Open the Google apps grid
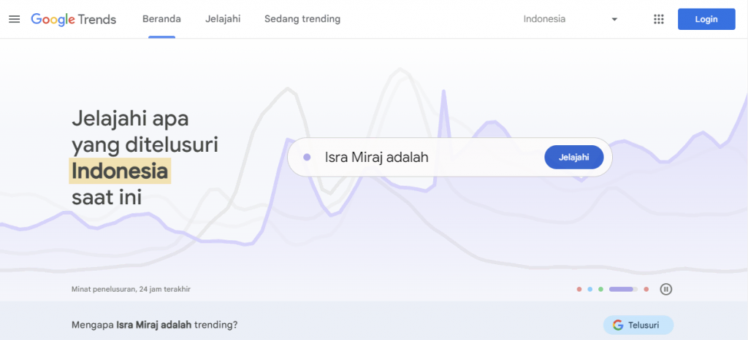Screen dimensions: 748x340 pyautogui.click(x=659, y=19)
